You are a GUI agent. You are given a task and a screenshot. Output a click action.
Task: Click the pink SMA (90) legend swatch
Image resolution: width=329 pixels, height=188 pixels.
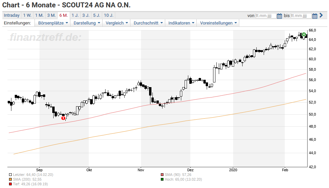click(162, 175)
